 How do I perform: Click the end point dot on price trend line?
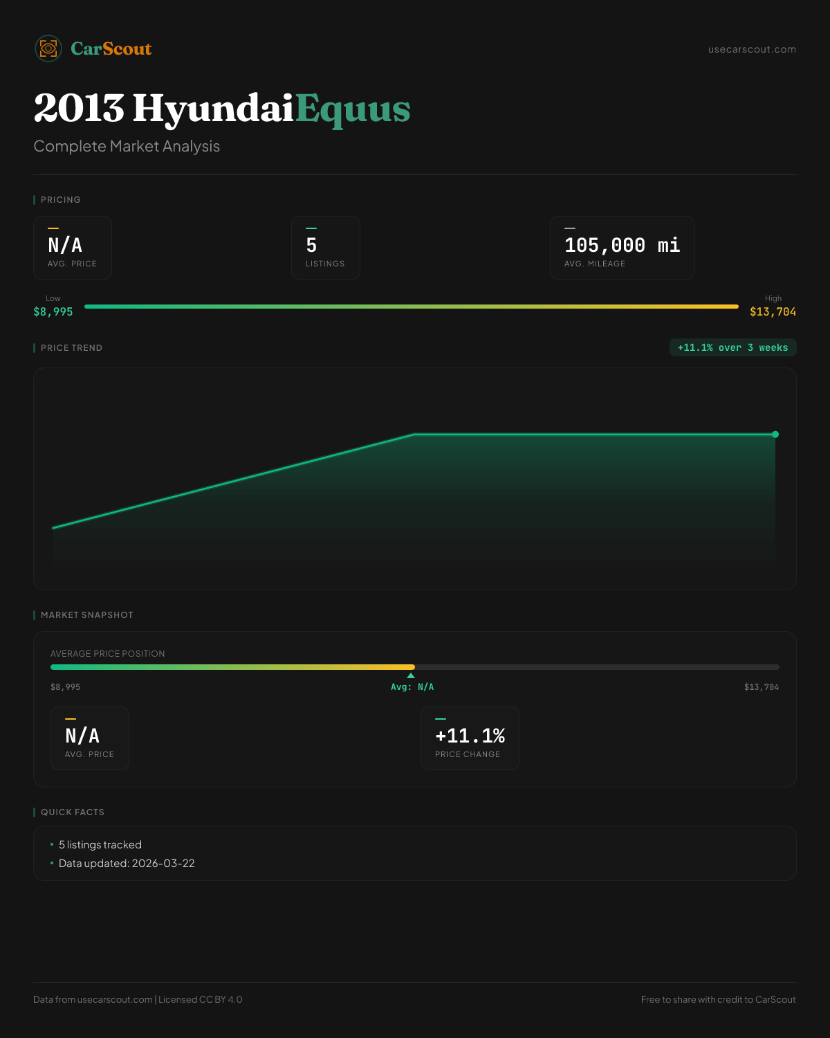[x=775, y=435]
